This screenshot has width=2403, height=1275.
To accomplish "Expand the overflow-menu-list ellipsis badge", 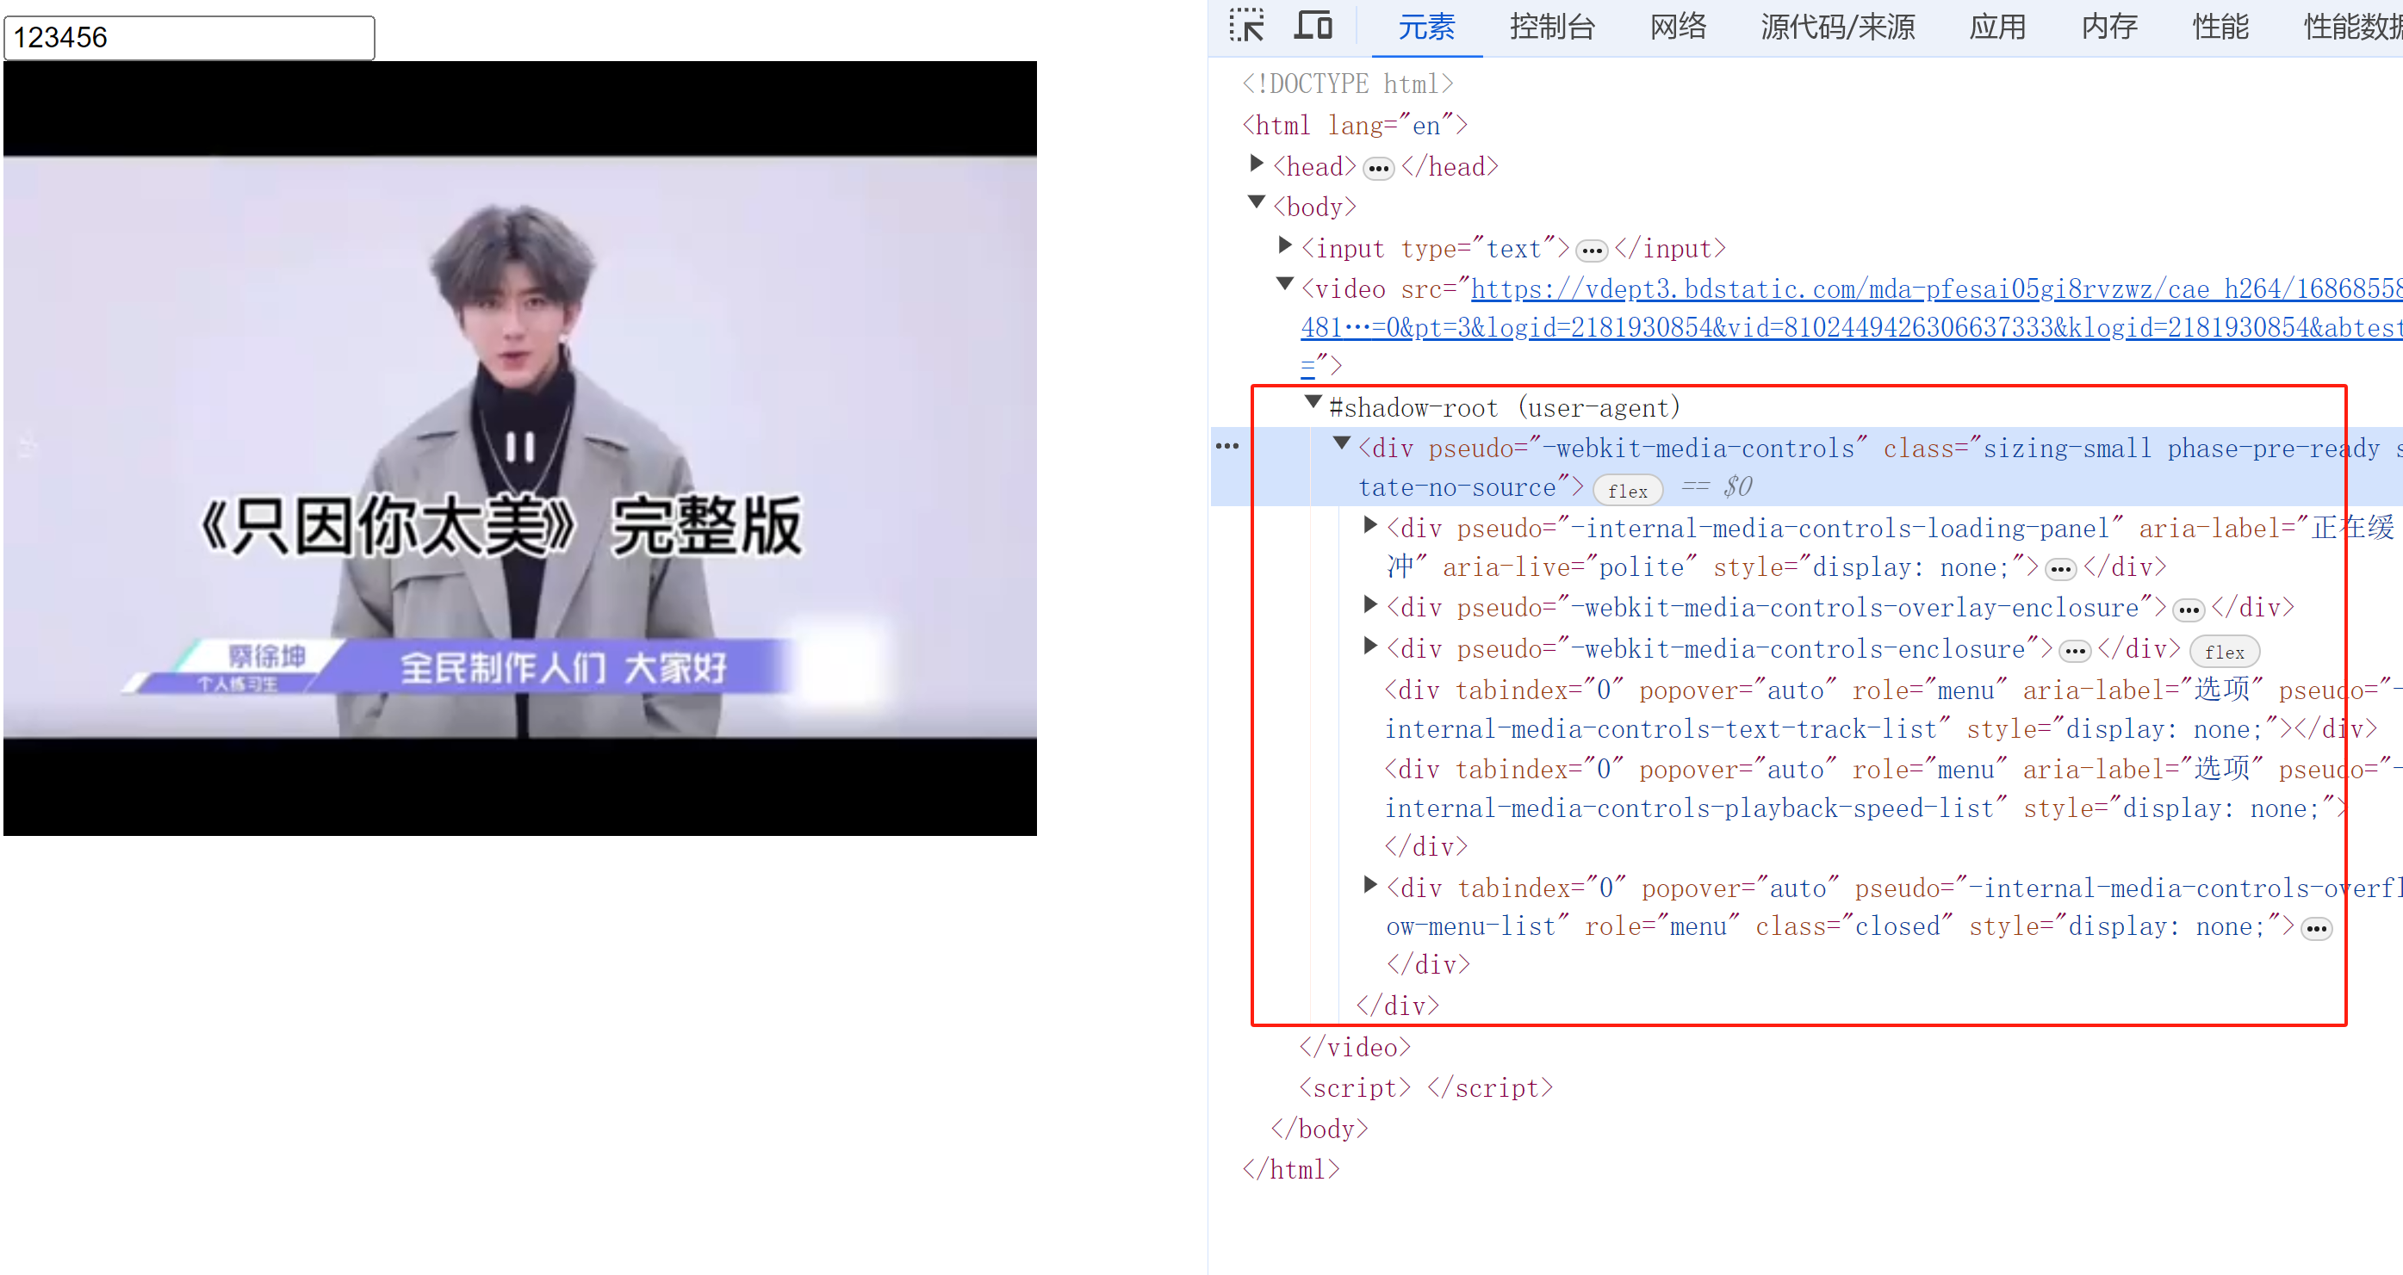I will (2316, 928).
